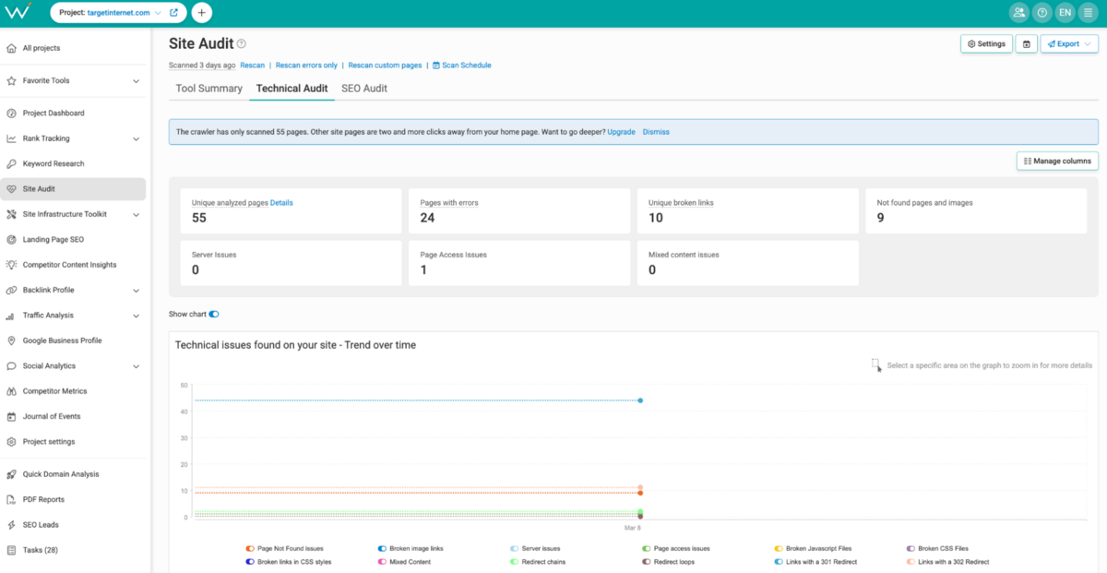Open Scan Schedule link
The width and height of the screenshot is (1107, 573).
pos(462,66)
